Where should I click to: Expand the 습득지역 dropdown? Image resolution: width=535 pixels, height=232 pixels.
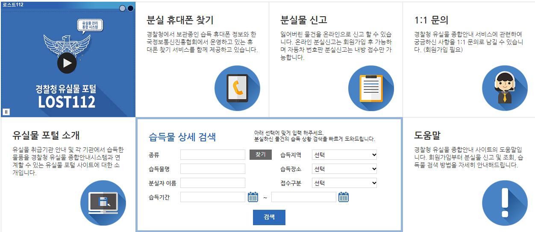(x=344, y=155)
